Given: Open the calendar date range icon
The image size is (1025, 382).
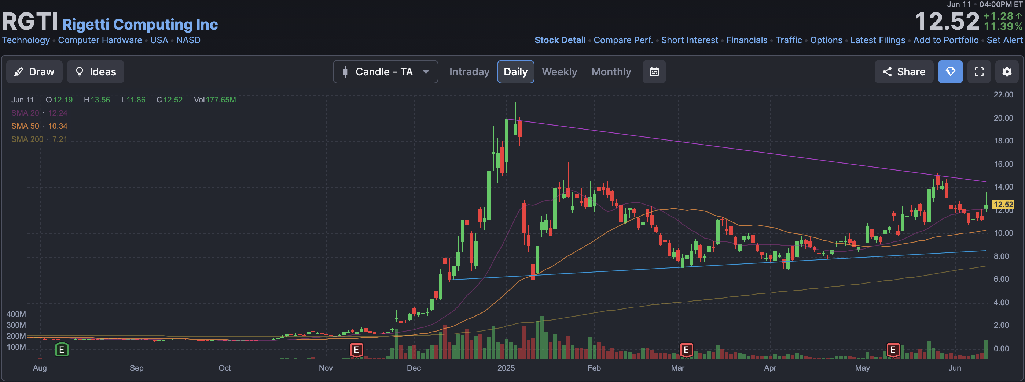Looking at the screenshot, I should (x=654, y=72).
